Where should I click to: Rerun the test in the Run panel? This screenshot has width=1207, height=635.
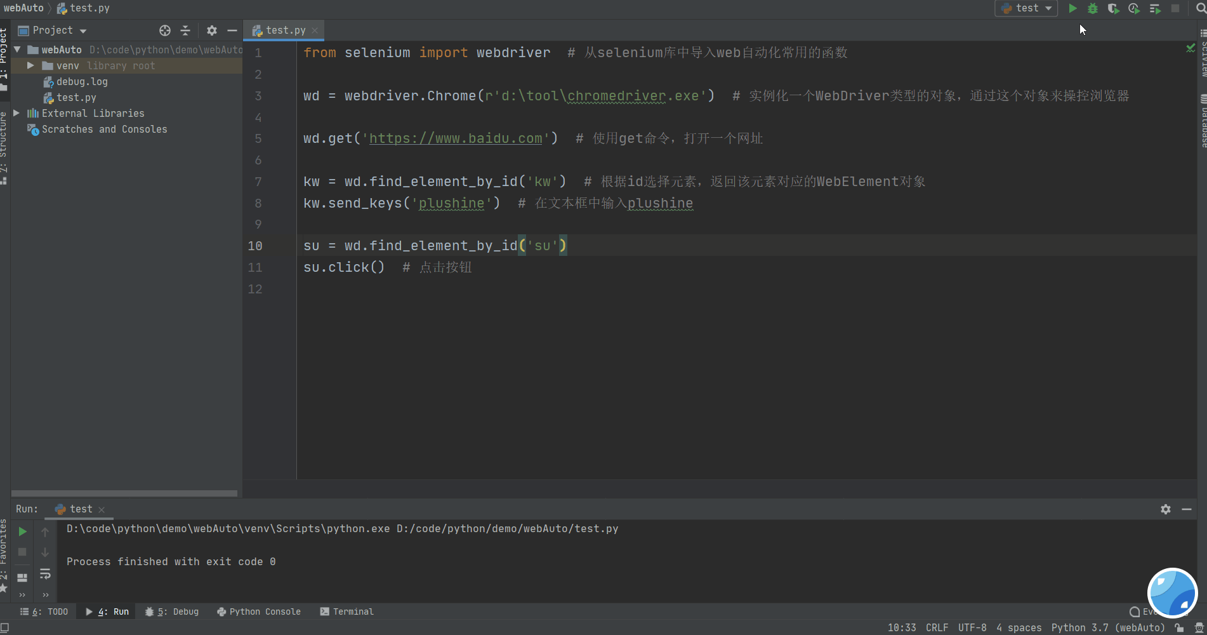[x=22, y=531]
